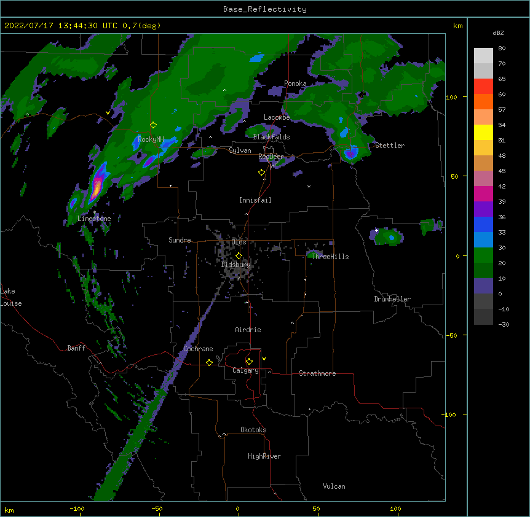Click the yellow V marker northeast of Calgary
The height and width of the screenshot is (517, 530).
(x=264, y=359)
